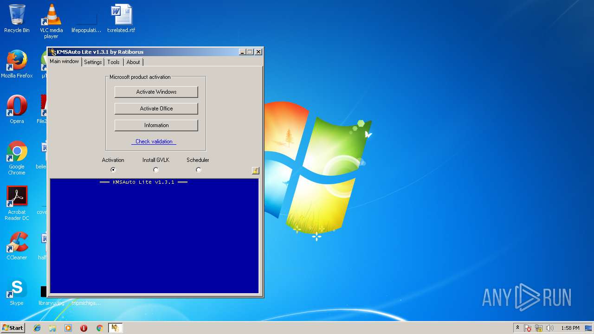Open the About tab
Image resolution: width=594 pixels, height=334 pixels.
point(133,62)
